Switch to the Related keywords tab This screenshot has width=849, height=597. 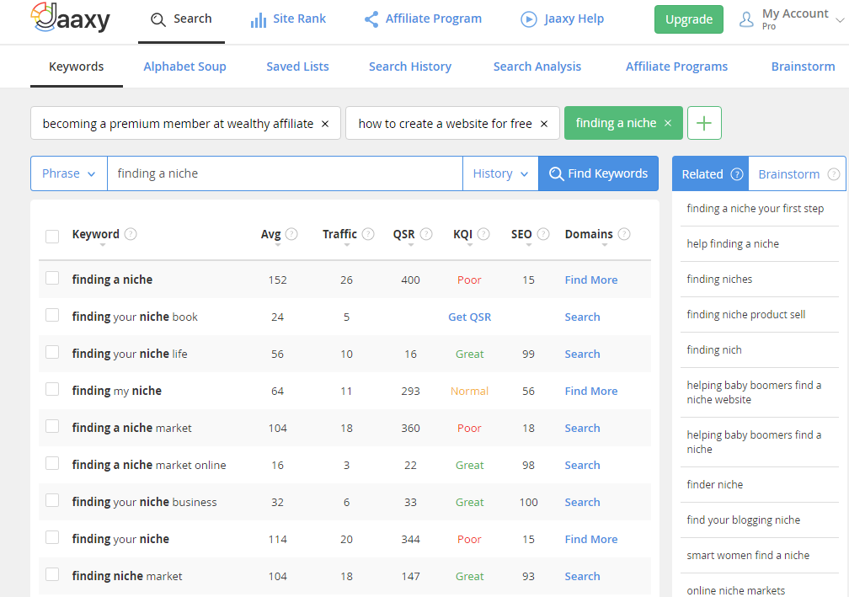(710, 173)
